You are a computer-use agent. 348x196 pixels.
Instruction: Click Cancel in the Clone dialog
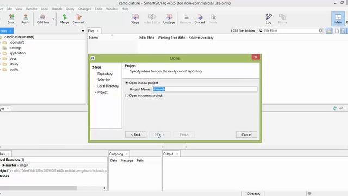[246, 134]
